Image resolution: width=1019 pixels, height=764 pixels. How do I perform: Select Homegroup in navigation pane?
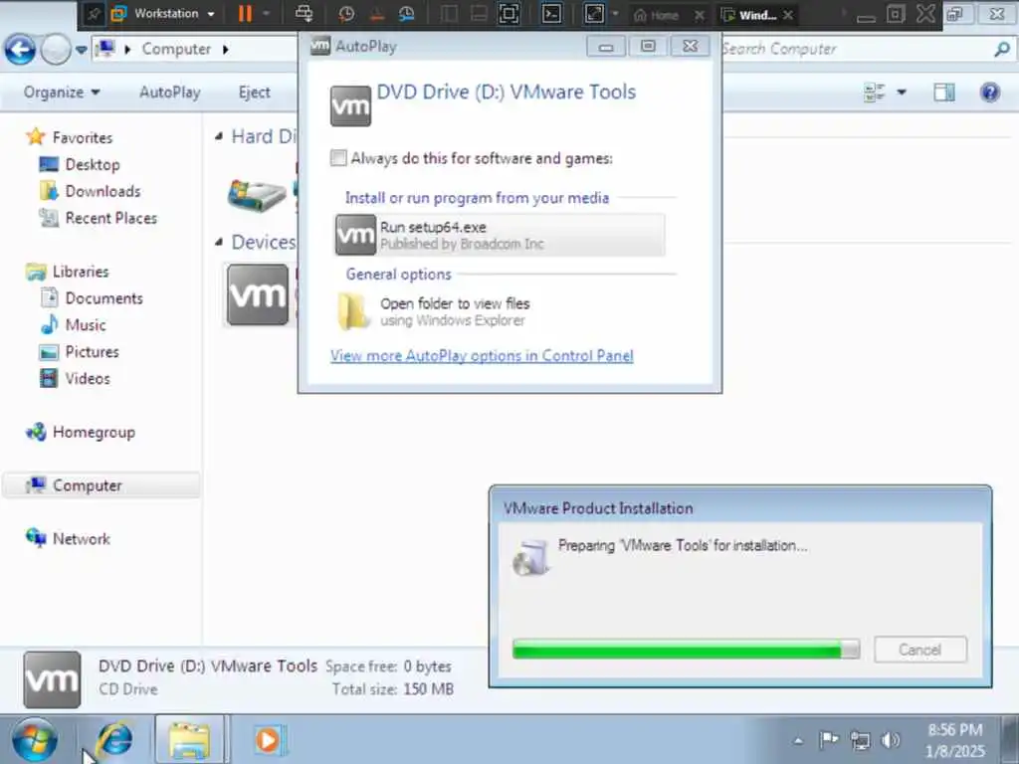tap(94, 432)
